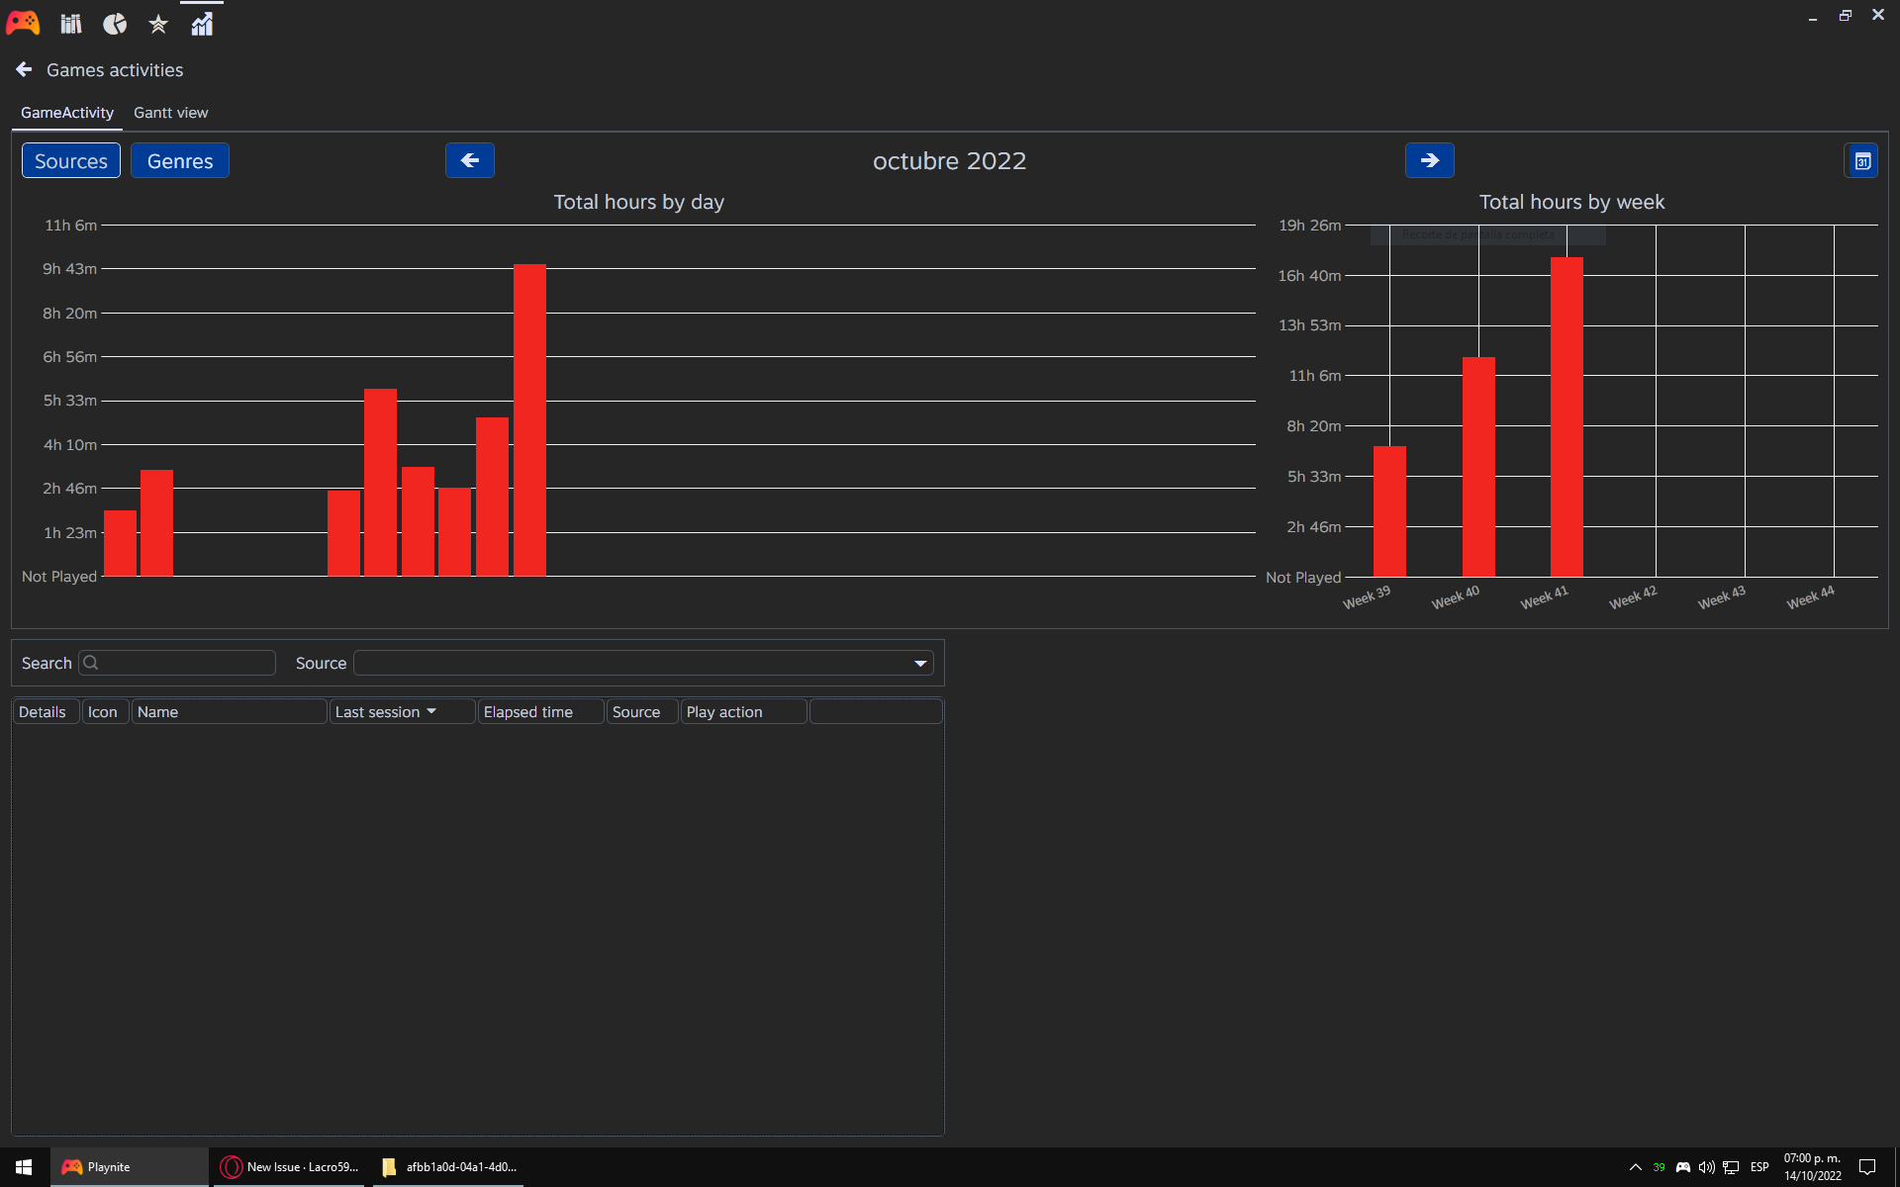
Task: Open the gamepad library view icon
Action: [x=22, y=23]
